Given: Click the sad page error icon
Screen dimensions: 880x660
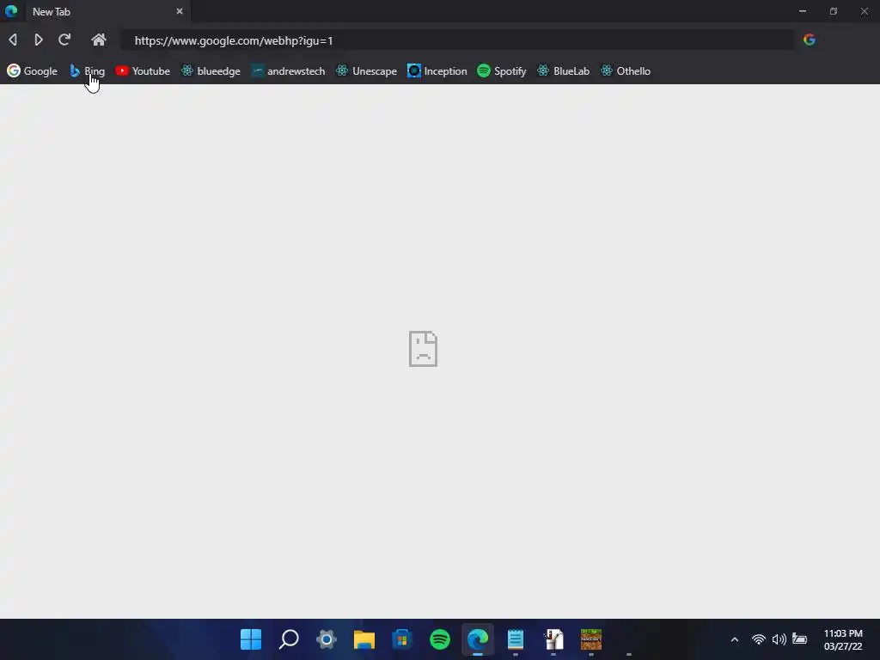Looking at the screenshot, I should (423, 349).
